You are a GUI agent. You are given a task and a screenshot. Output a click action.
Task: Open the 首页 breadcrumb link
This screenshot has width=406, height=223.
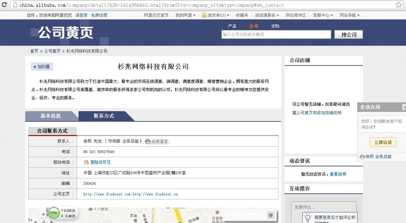(x=34, y=51)
